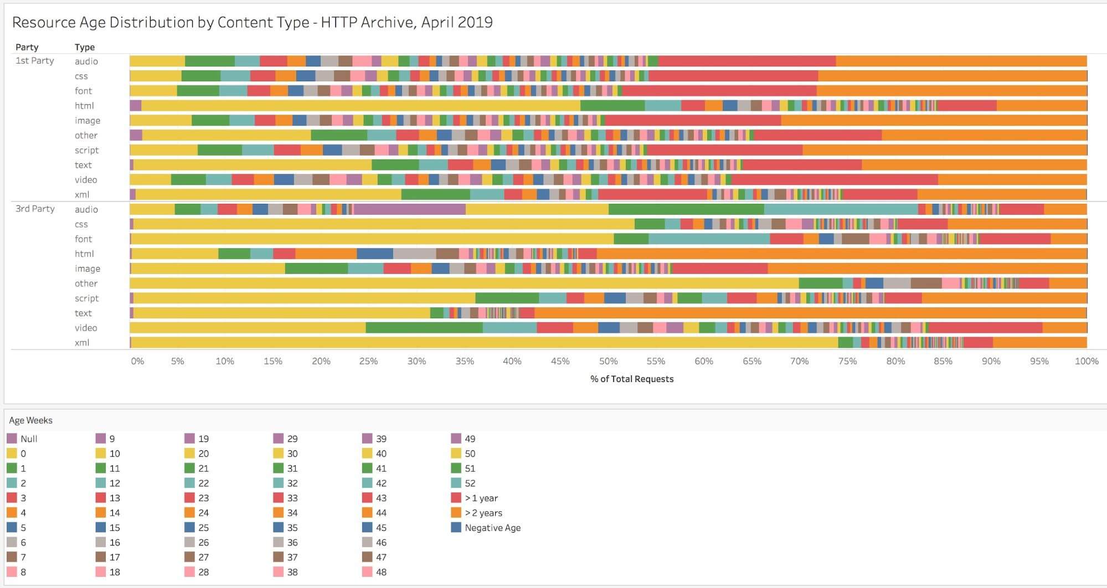Image resolution: width=1107 pixels, height=588 pixels.
Task: Click the 'Type' column header
Action: point(85,47)
